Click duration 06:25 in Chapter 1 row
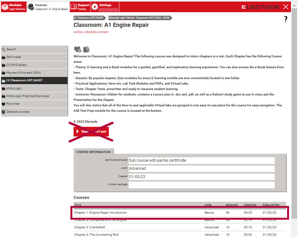The image size is (298, 237). pyautogui.click(x=248, y=212)
